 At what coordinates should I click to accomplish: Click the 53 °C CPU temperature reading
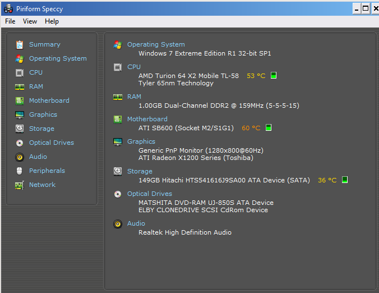coord(256,76)
